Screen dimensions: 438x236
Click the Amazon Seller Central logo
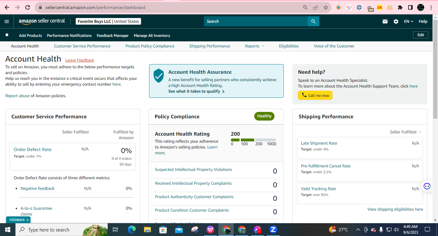(42, 21)
